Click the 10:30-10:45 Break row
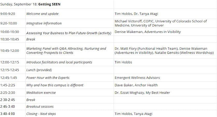217x117 pixels. 108,39
